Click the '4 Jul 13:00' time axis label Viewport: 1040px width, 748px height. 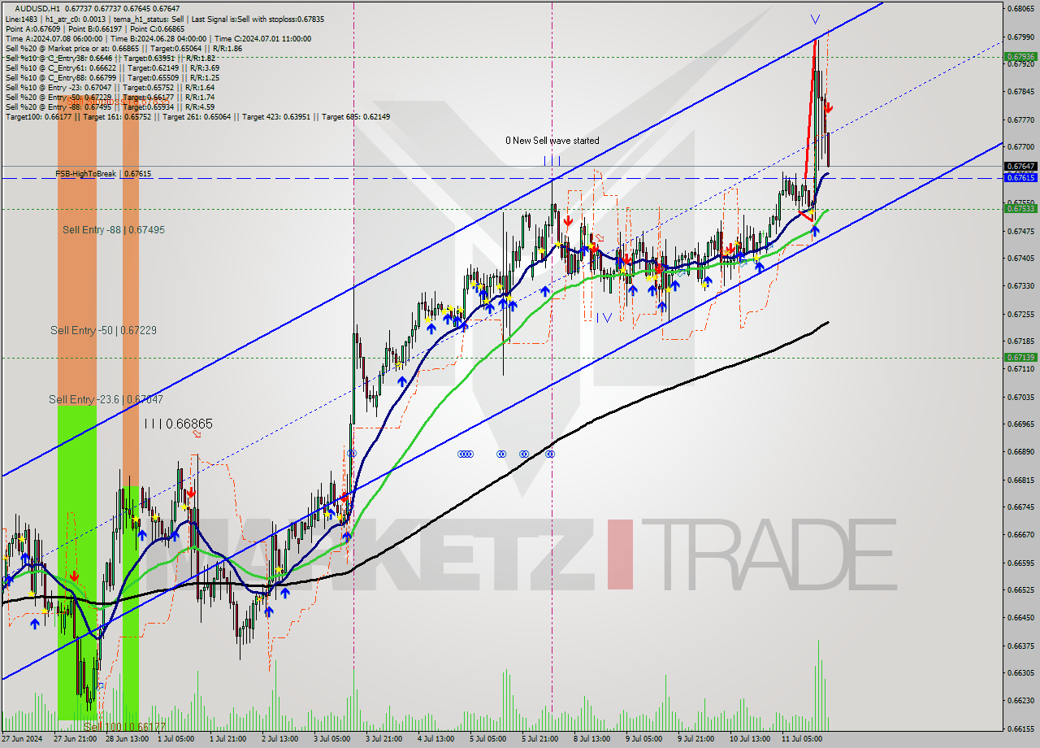click(x=436, y=739)
